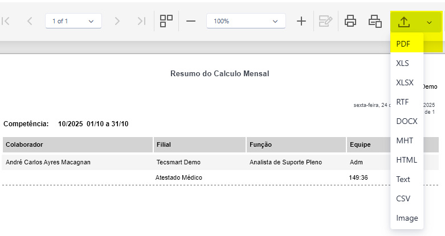Select HTML export format
Screen dimensions: 445x236
point(407,160)
